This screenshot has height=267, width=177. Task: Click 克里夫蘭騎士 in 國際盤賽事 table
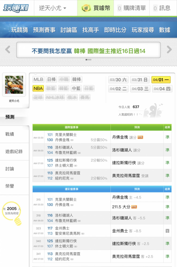(66, 135)
